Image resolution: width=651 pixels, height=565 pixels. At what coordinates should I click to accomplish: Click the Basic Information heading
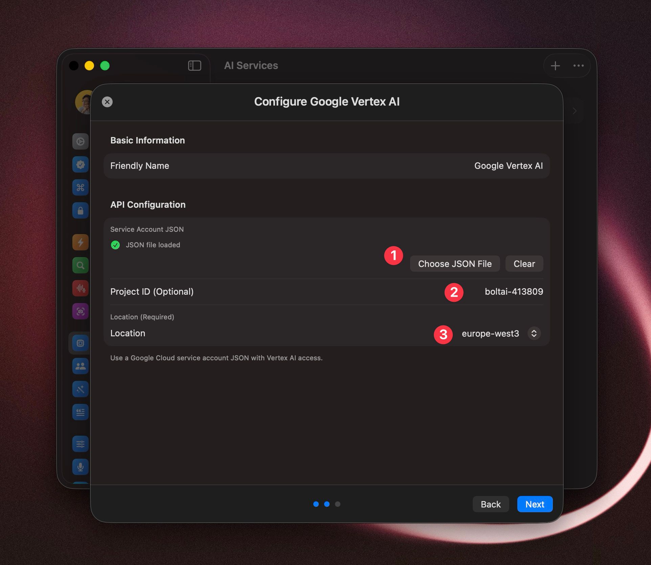(148, 140)
